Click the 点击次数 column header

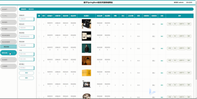[x=131, y=16]
